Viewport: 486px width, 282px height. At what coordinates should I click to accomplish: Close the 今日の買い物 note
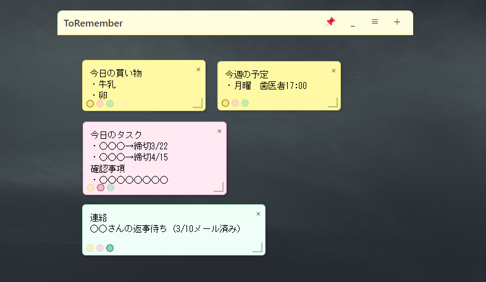pyautogui.click(x=198, y=70)
